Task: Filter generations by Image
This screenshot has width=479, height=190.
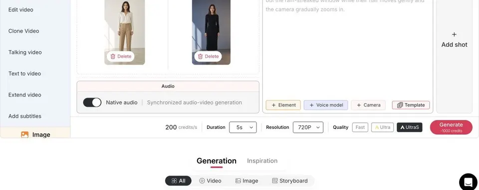Action: [247, 181]
